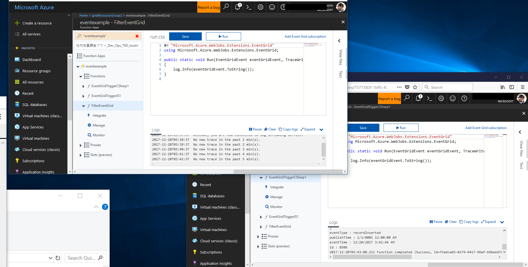Viewport: 528px width, 267px height.
Task: Expand EventGridTriggerJS1 function in front tree
Action: click(83, 96)
